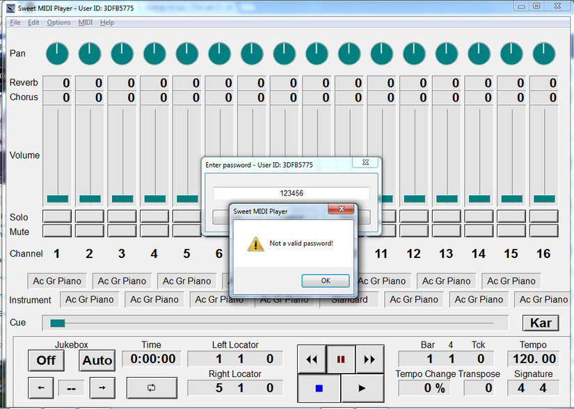The width and height of the screenshot is (574, 409).
Task: Open channel 12 Ac Gr Piano instrument selector
Action: pos(414,300)
